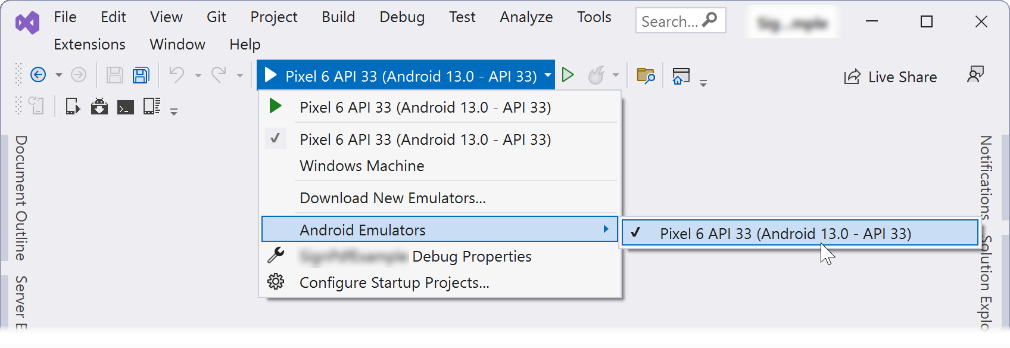This screenshot has width=1010, height=348.
Task: Open the Android Adb Command Prompt icon
Action: point(126,107)
